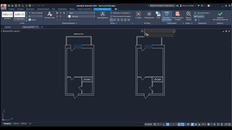Add a new layout with plus
The image size is (232, 130).
coord(30,123)
